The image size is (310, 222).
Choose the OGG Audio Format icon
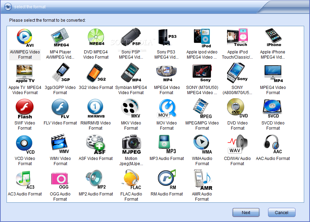(60, 181)
